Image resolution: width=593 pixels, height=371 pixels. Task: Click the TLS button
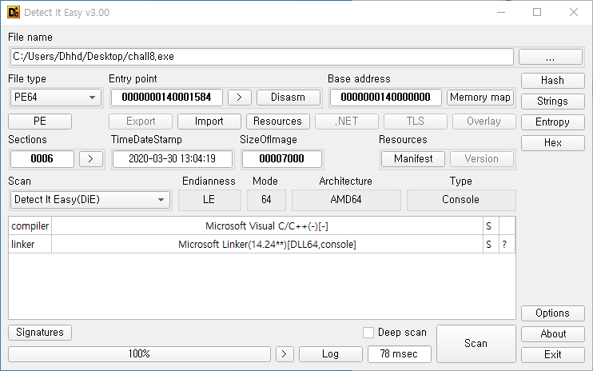(416, 122)
